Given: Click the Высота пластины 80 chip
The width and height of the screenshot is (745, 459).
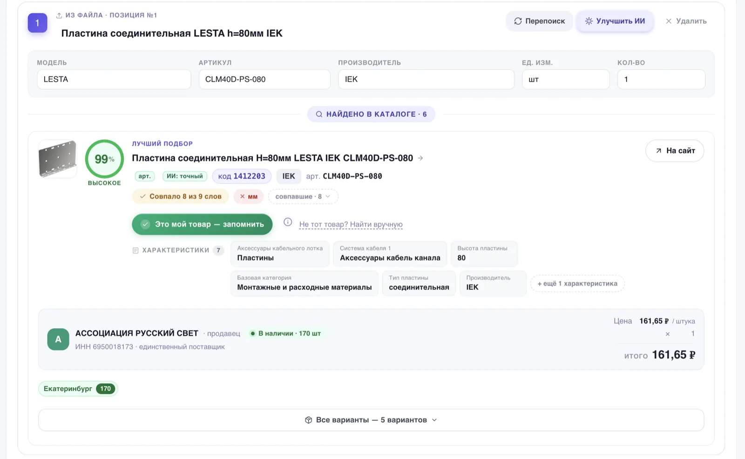Looking at the screenshot, I should point(484,254).
